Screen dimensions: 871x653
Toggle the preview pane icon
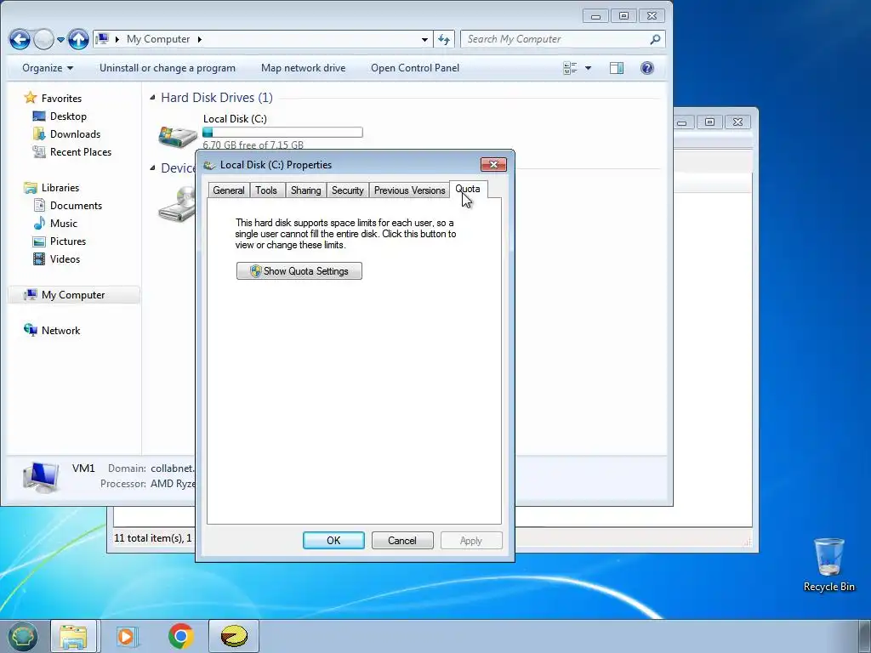coord(617,68)
